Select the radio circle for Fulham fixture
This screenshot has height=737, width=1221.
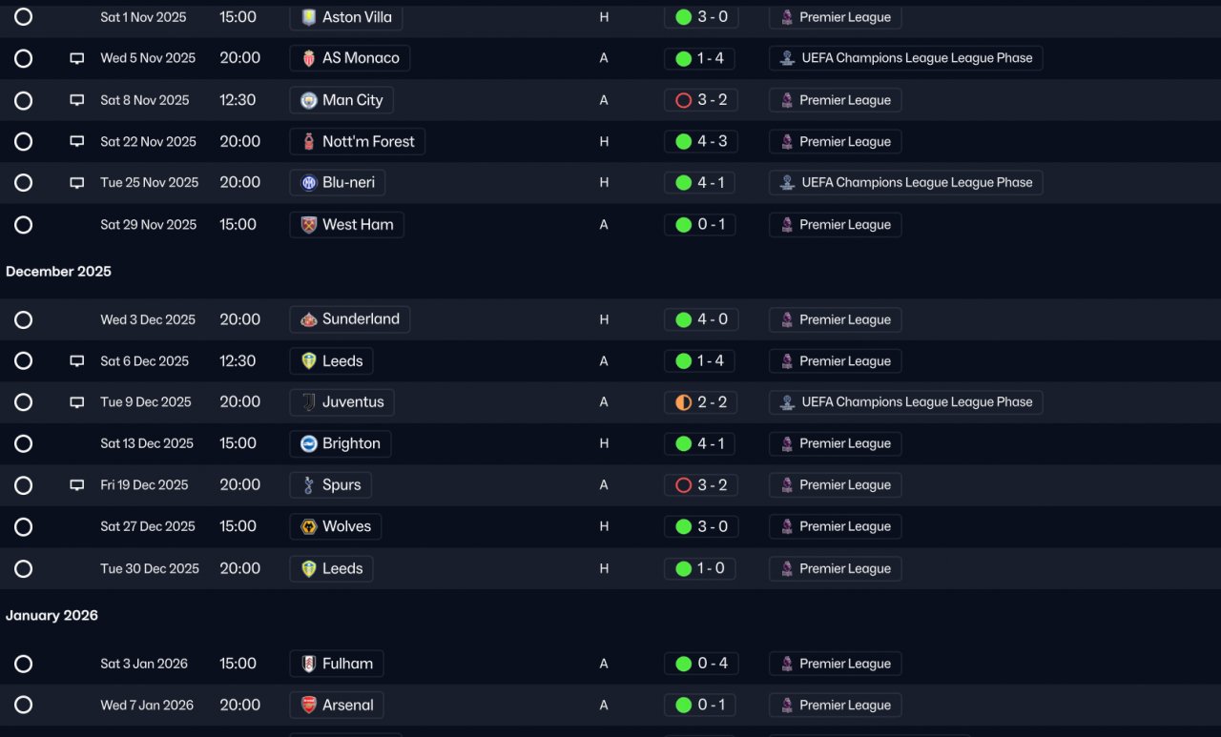(x=24, y=665)
